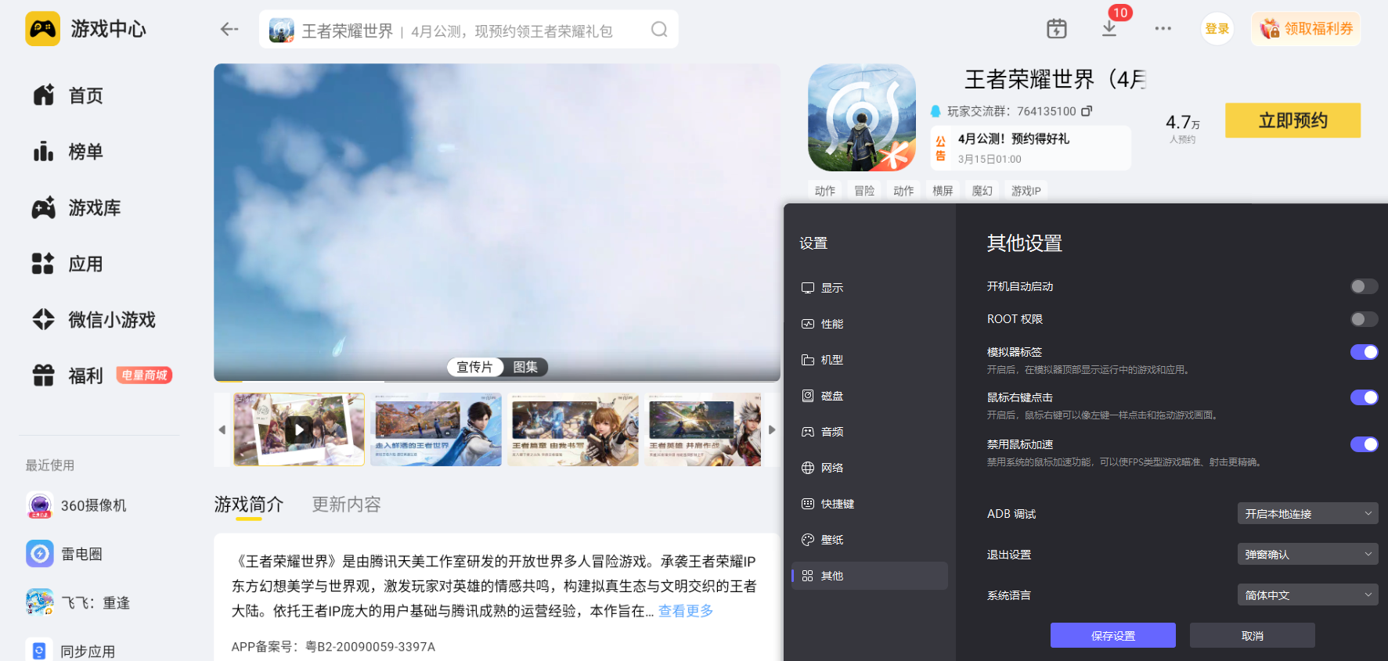This screenshot has width=1388, height=661.
Task: Focus the search box 王者荣耀世界
Action: point(469,30)
